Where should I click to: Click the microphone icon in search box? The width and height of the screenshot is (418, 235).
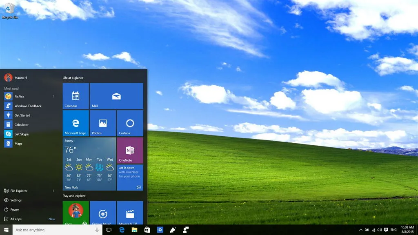(97, 230)
